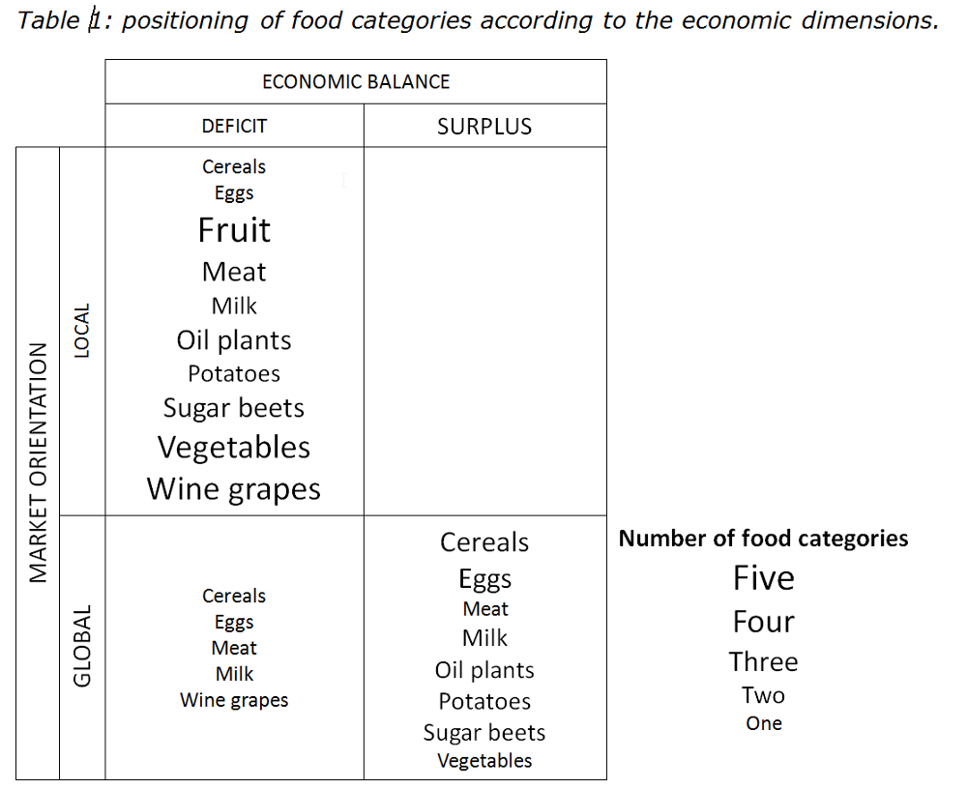Select Wine grapes in the global deficit cell
Screen dimensions: 967x789
(234, 700)
